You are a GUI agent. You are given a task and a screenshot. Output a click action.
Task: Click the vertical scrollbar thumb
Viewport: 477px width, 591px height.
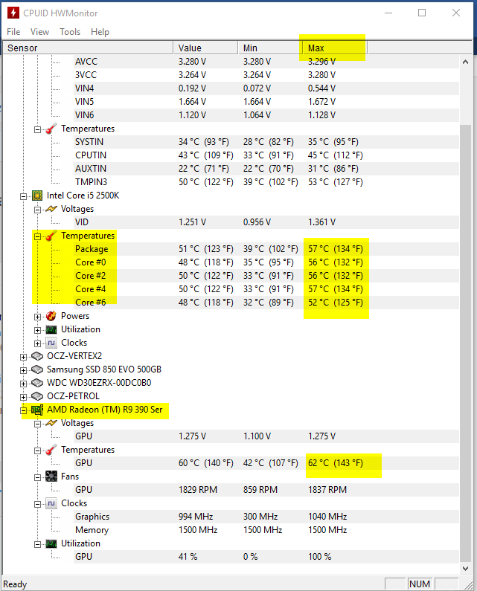(465, 343)
